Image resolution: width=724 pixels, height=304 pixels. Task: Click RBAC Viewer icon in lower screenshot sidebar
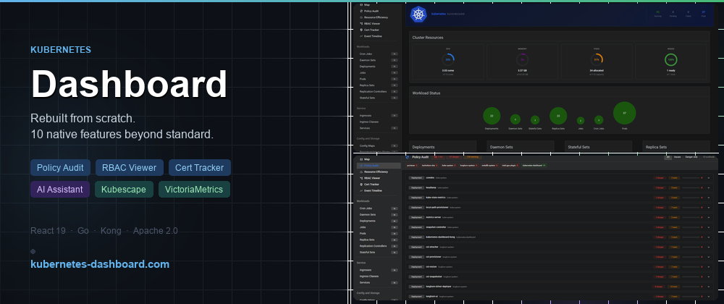[361, 178]
